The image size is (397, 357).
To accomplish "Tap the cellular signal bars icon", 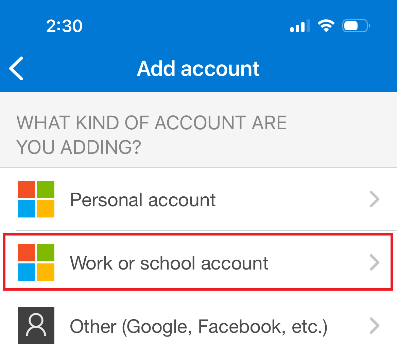I will pyautogui.click(x=300, y=26).
